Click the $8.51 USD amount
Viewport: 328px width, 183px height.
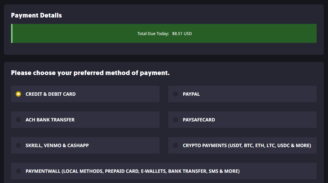182,34
